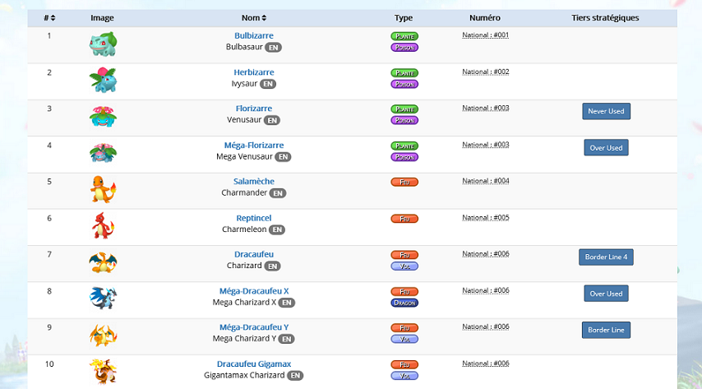The width and height of the screenshot is (702, 389).
Task: Click National : #001 number text
Action: [485, 35]
